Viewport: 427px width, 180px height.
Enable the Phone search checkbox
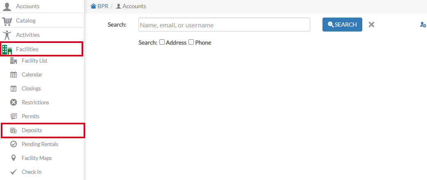(x=191, y=42)
